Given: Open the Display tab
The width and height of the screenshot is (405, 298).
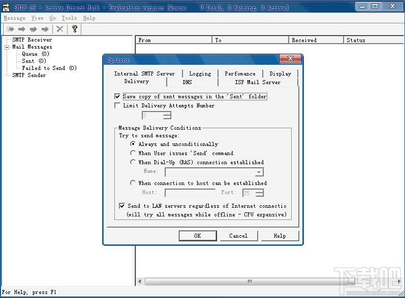Looking at the screenshot, I should point(281,73).
